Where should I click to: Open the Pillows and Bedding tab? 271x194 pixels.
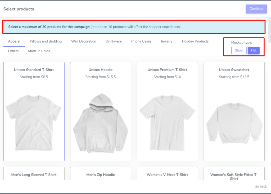tap(46, 41)
